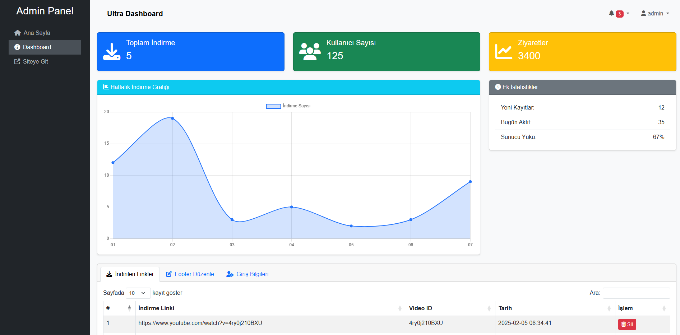This screenshot has height=335, width=680.
Task: Click the chart icon in Haftalık İndirme Grafiği header
Action: [106, 87]
